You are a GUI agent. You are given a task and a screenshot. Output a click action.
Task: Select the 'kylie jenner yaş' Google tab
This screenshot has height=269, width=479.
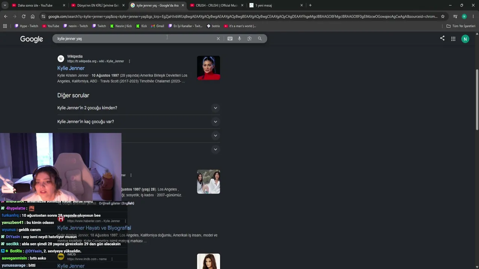coord(157,5)
